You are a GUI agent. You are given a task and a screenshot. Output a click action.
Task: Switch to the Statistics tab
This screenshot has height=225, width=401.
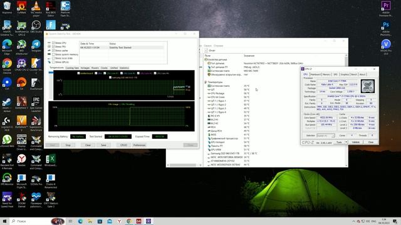point(124,68)
